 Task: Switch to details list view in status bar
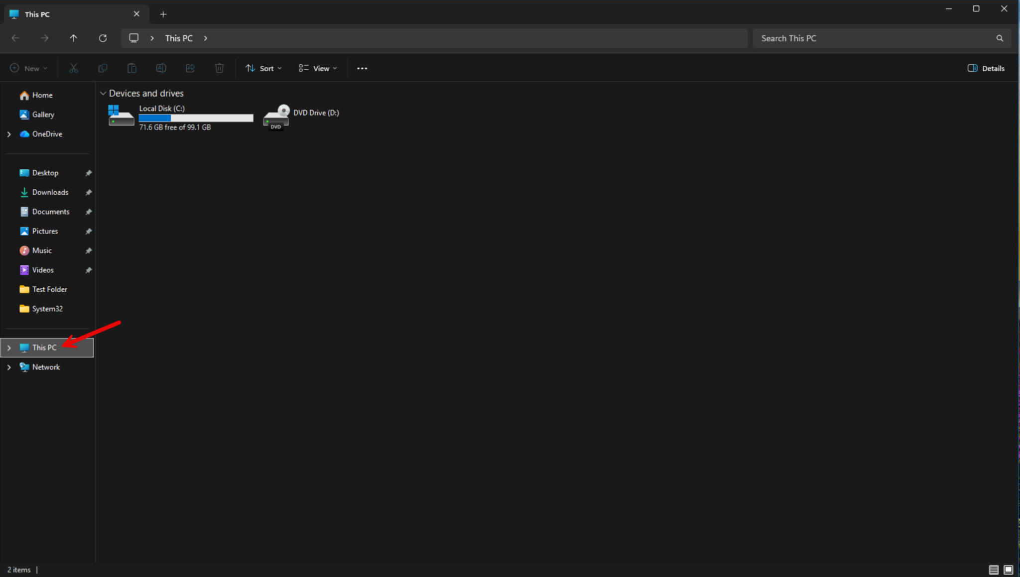[993, 570]
